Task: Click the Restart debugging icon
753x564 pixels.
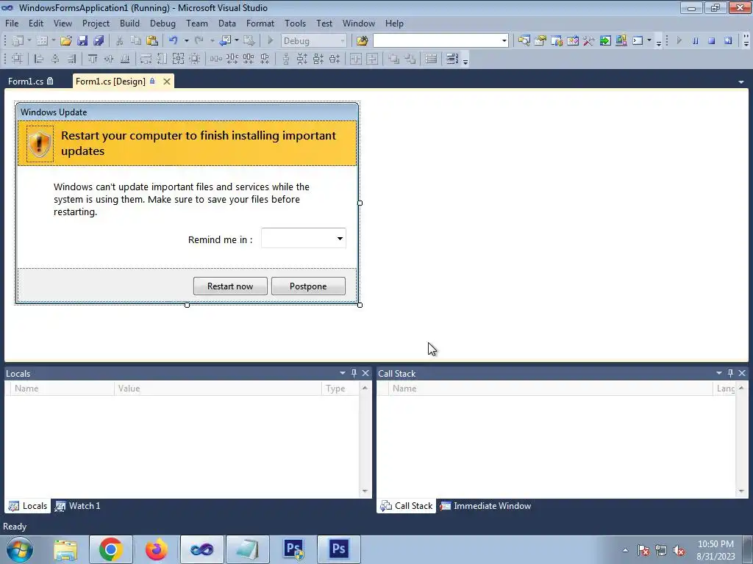Action: 728,41
